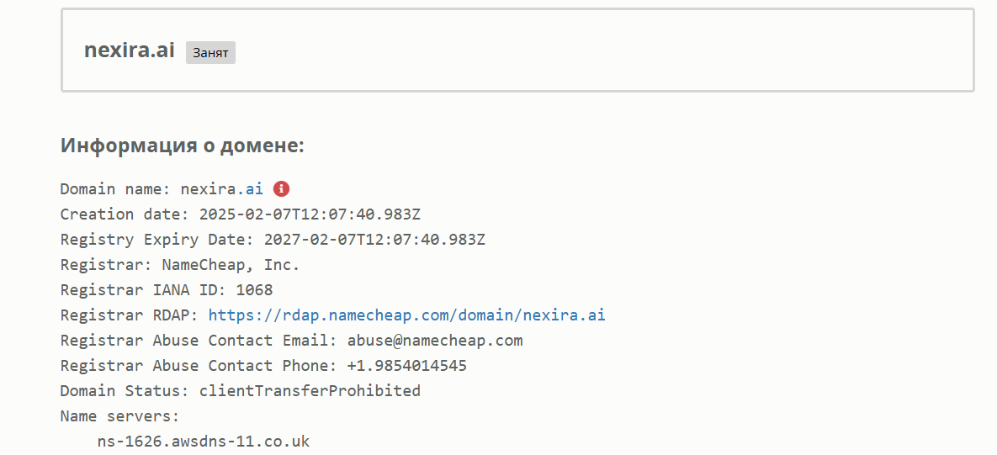This screenshot has width=997, height=455.
Task: Click the ns-1626.awsdns-11.co.uk name server
Action: point(204,441)
